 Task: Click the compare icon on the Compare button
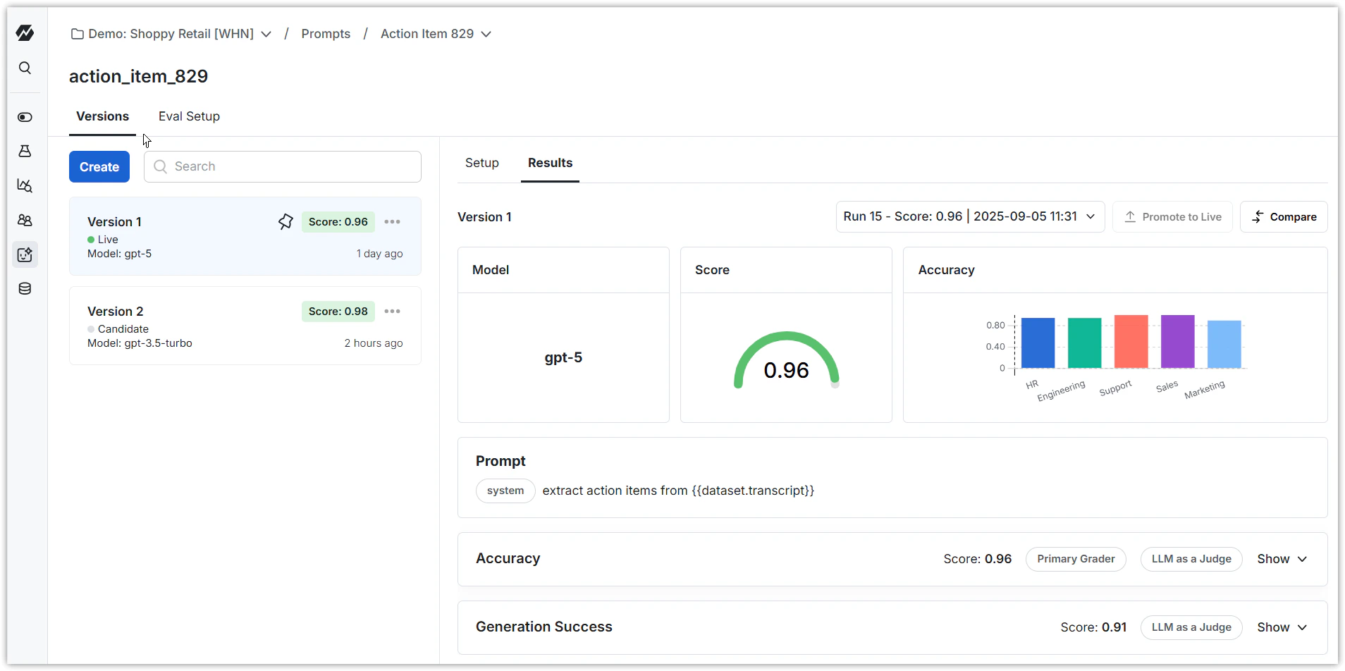click(1258, 217)
